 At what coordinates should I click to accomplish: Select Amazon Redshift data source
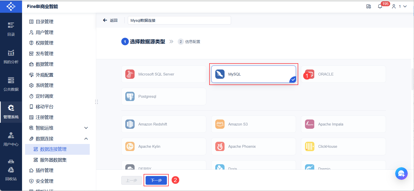164,124
